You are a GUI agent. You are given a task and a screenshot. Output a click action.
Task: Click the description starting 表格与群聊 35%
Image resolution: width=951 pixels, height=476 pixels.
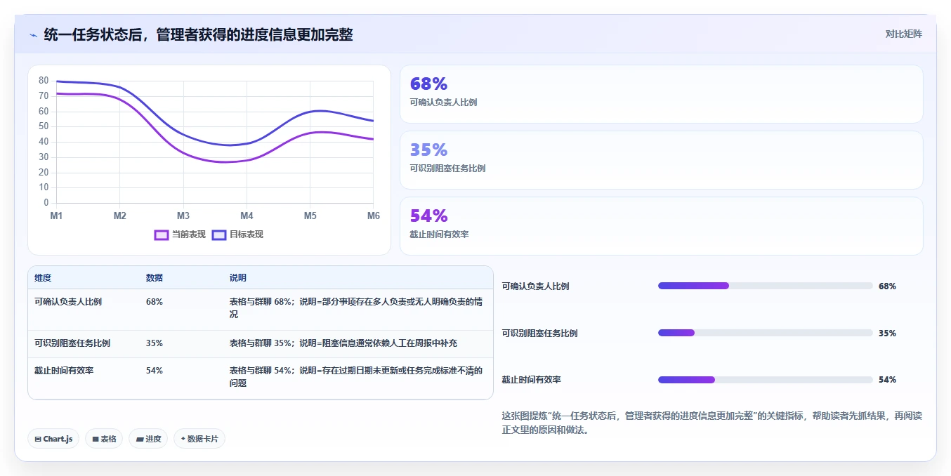(x=343, y=343)
